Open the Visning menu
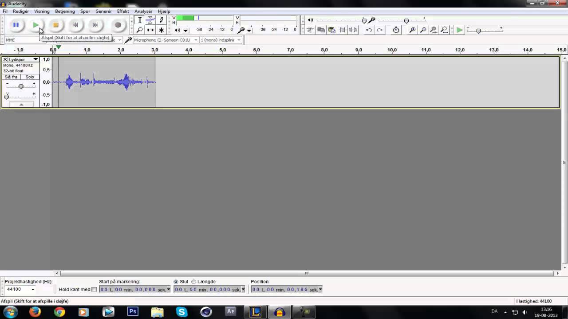 42,11
